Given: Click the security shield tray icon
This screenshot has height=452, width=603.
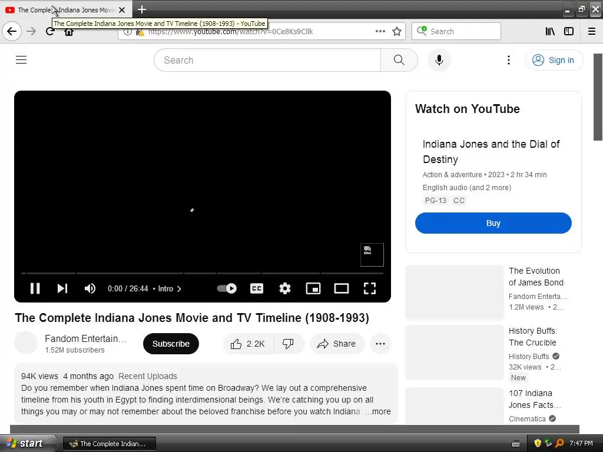Looking at the screenshot, I should click(x=538, y=443).
